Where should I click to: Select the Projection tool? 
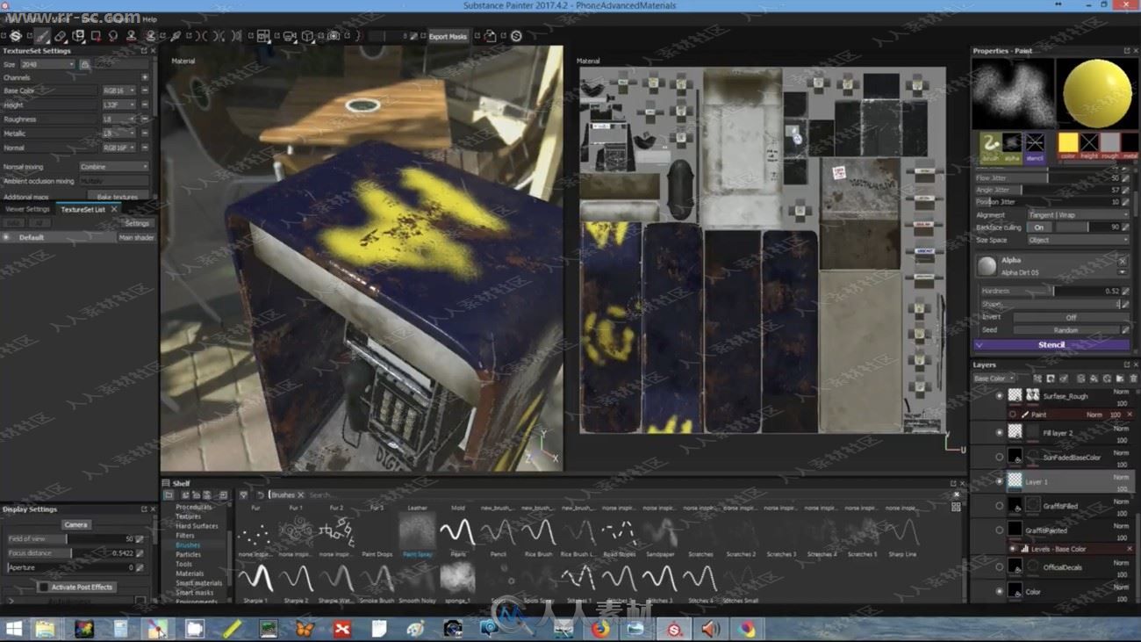coord(79,36)
